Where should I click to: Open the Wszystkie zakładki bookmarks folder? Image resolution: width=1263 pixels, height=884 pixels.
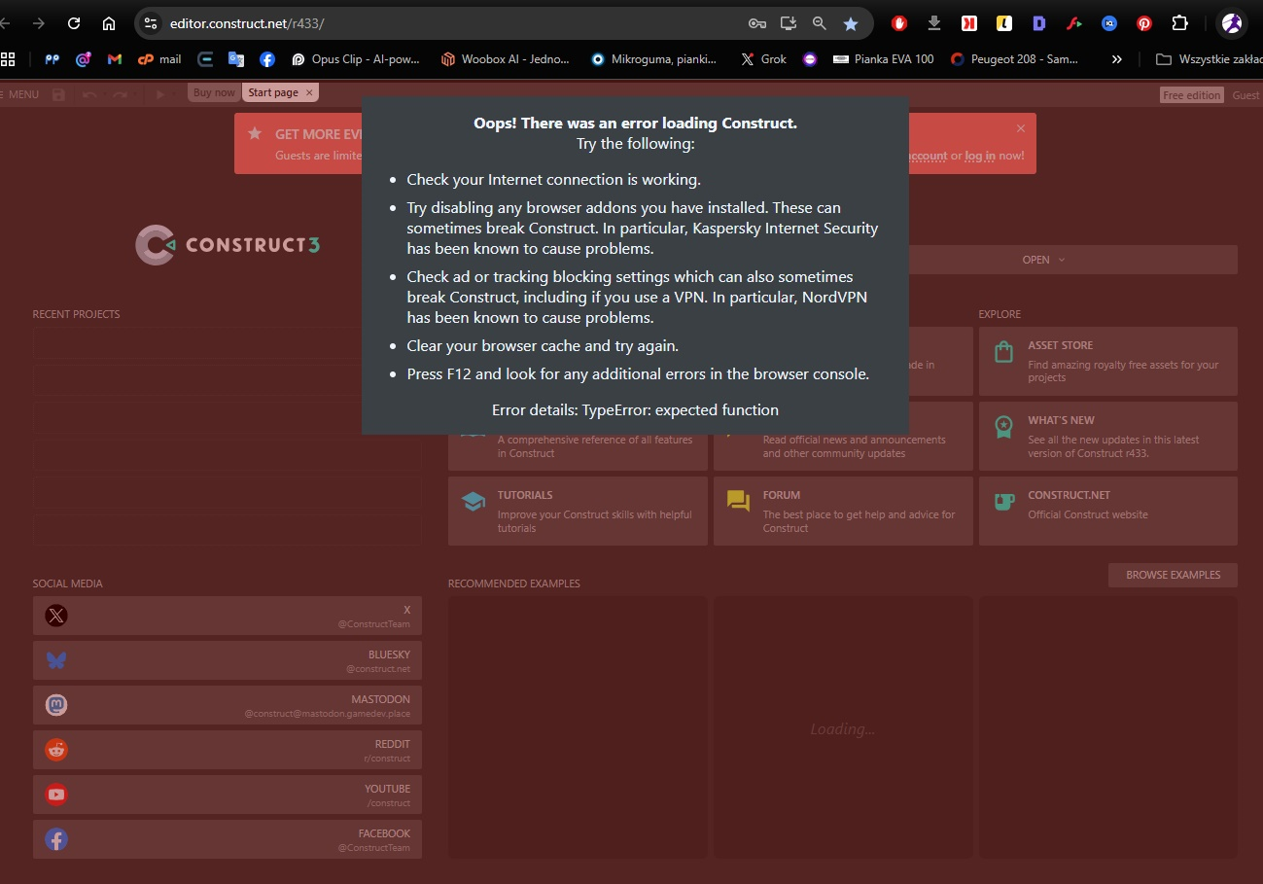(x=1209, y=59)
